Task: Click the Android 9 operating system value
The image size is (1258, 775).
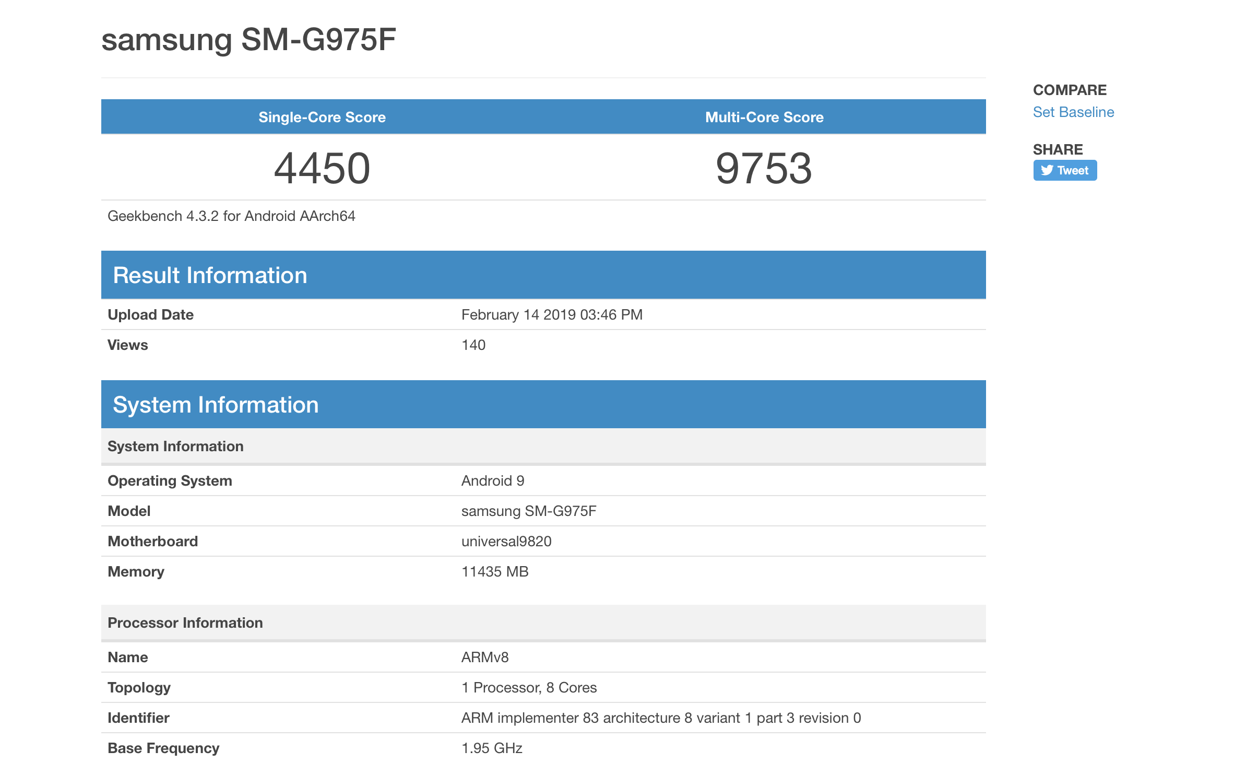Action: (493, 481)
